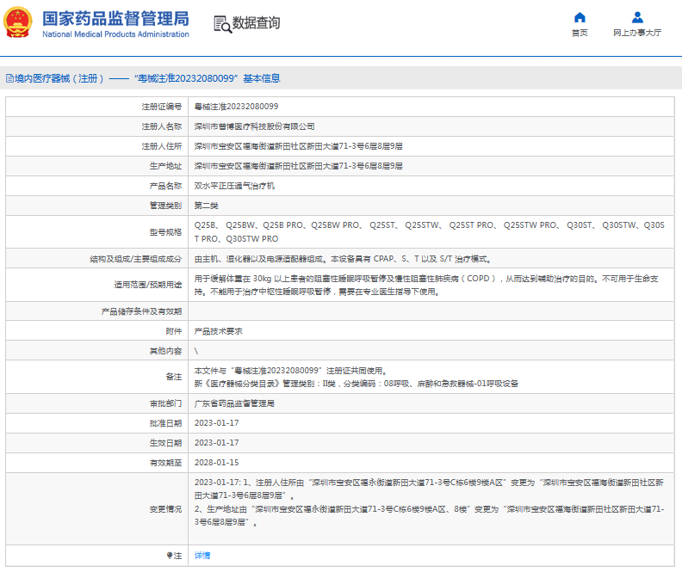Screen dimensions: 682x572
Task: Click 第二类 management category value
Action: [206, 206]
